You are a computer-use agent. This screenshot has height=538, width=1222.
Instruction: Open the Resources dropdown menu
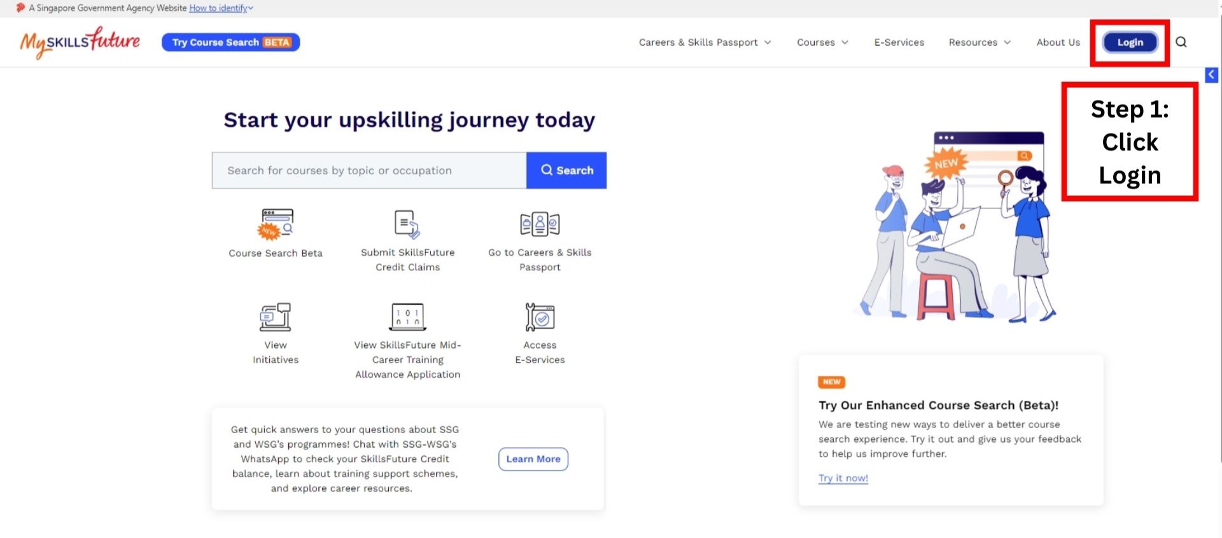tap(980, 43)
